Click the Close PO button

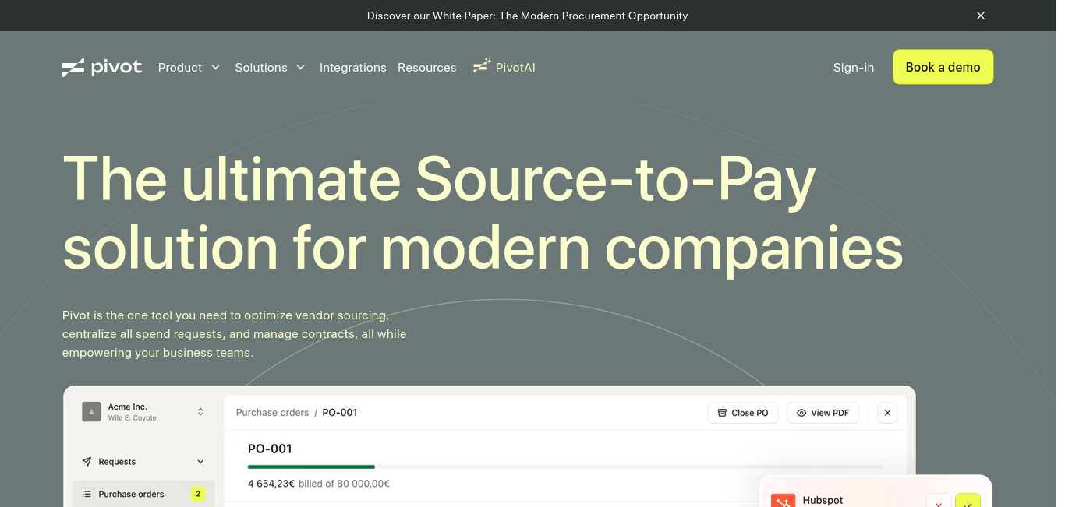(x=742, y=413)
